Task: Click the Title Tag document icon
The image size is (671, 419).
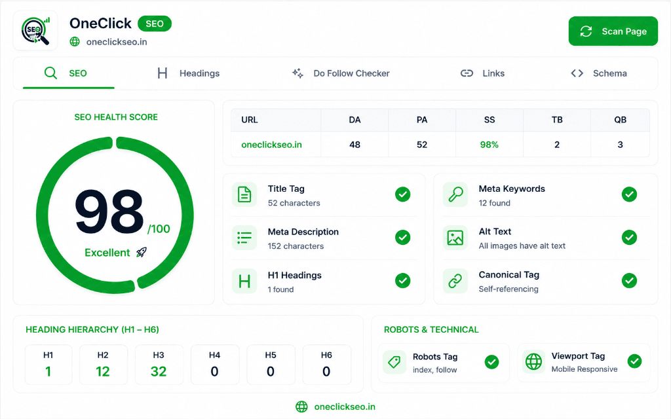Action: click(244, 194)
